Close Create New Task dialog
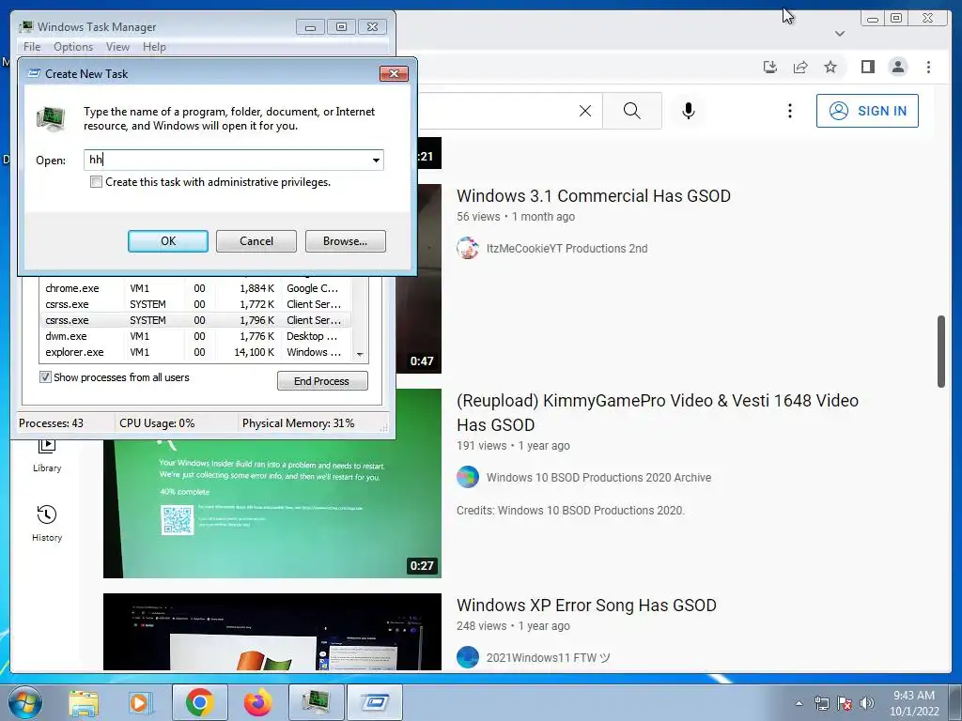The image size is (962, 721). (394, 73)
